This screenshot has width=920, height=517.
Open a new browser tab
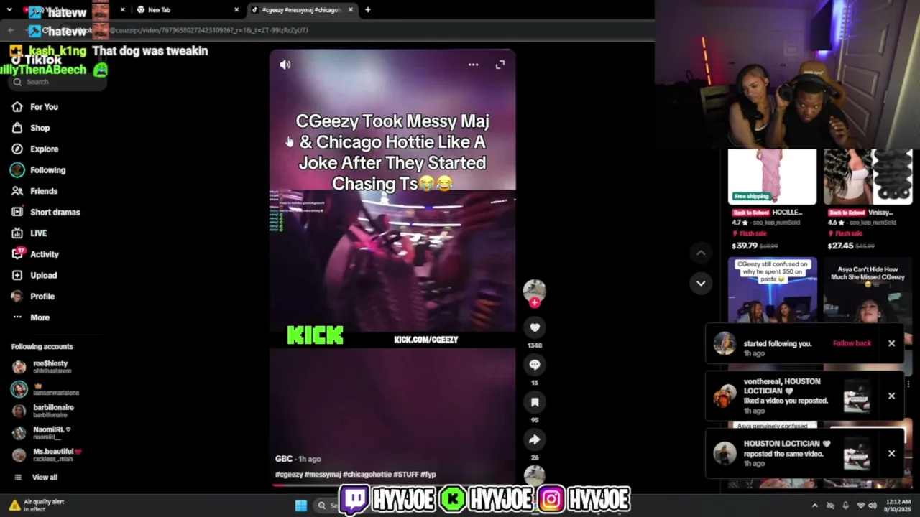click(x=367, y=10)
